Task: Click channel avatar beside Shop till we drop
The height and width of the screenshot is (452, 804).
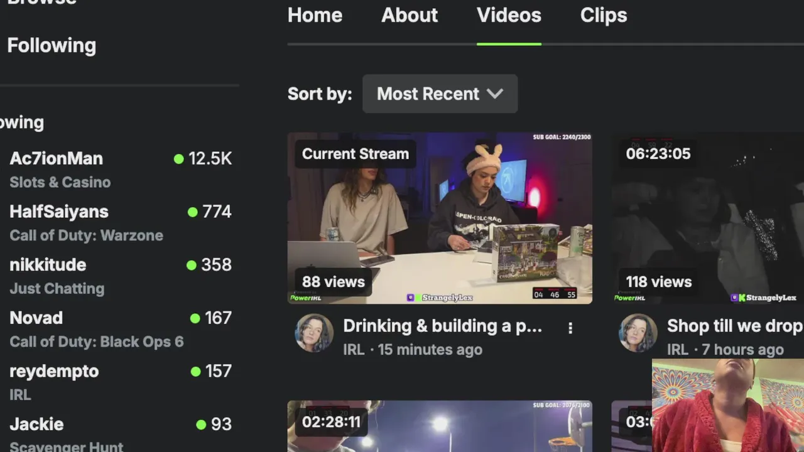Action: tap(638, 333)
